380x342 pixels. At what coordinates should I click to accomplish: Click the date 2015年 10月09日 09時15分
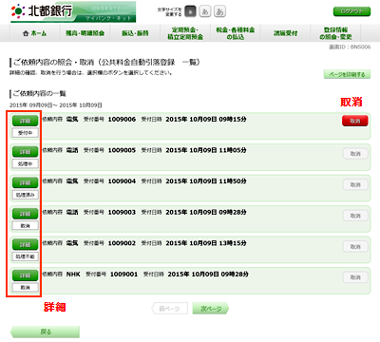pyautogui.click(x=206, y=120)
